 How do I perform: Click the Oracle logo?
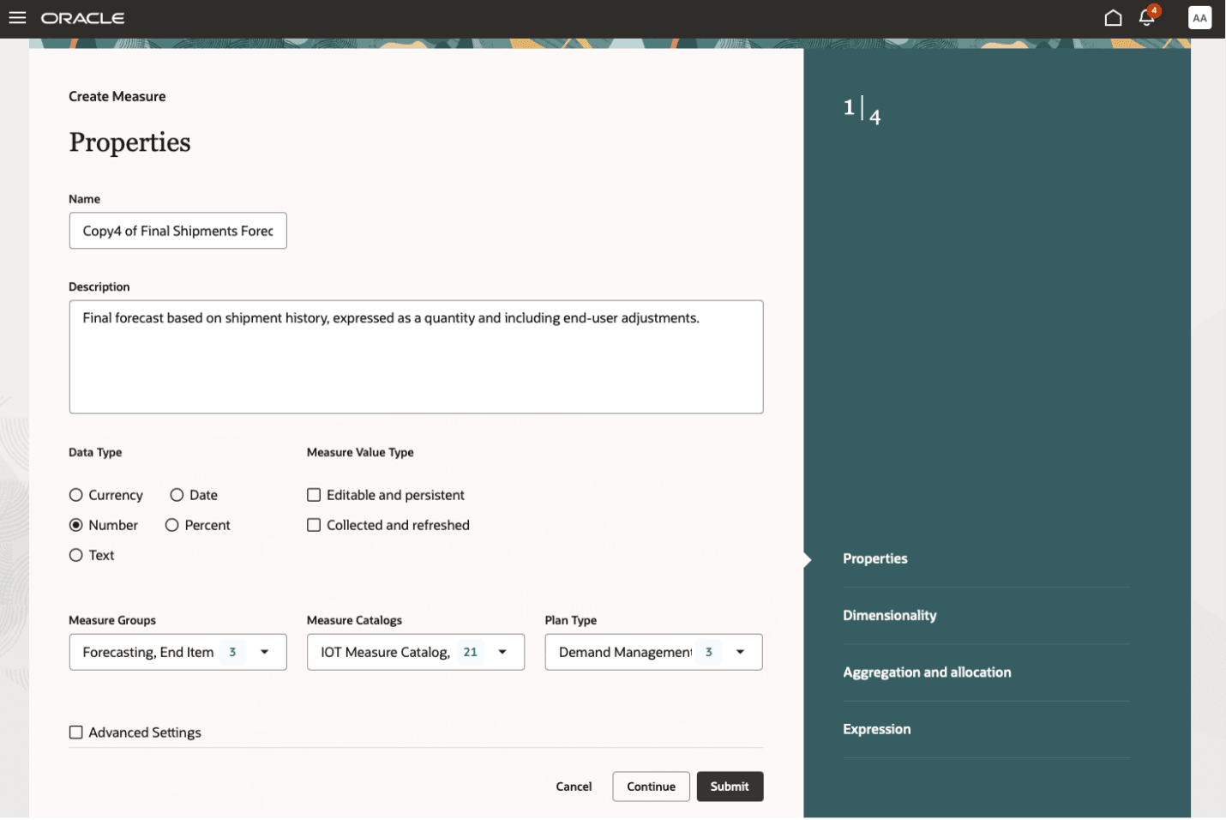coord(83,18)
